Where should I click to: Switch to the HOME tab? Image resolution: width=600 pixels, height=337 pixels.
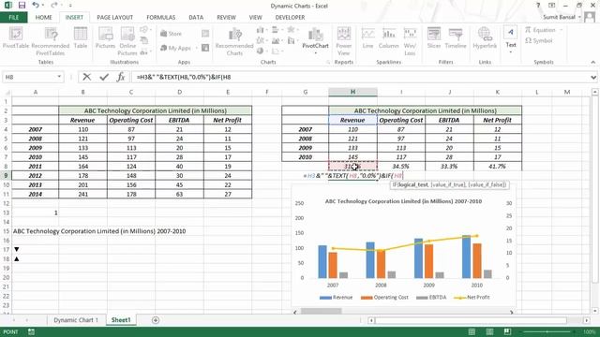point(44,18)
